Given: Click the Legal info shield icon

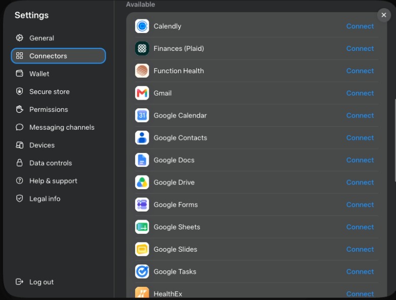Looking at the screenshot, I should [x=19, y=199].
